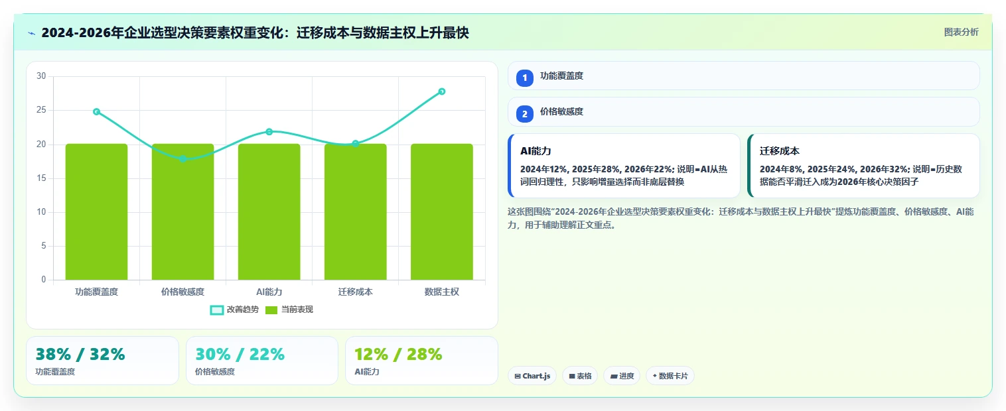The width and height of the screenshot is (1006, 411).
Task: Select the 数据主权 bar in the chart
Action: tap(442, 211)
